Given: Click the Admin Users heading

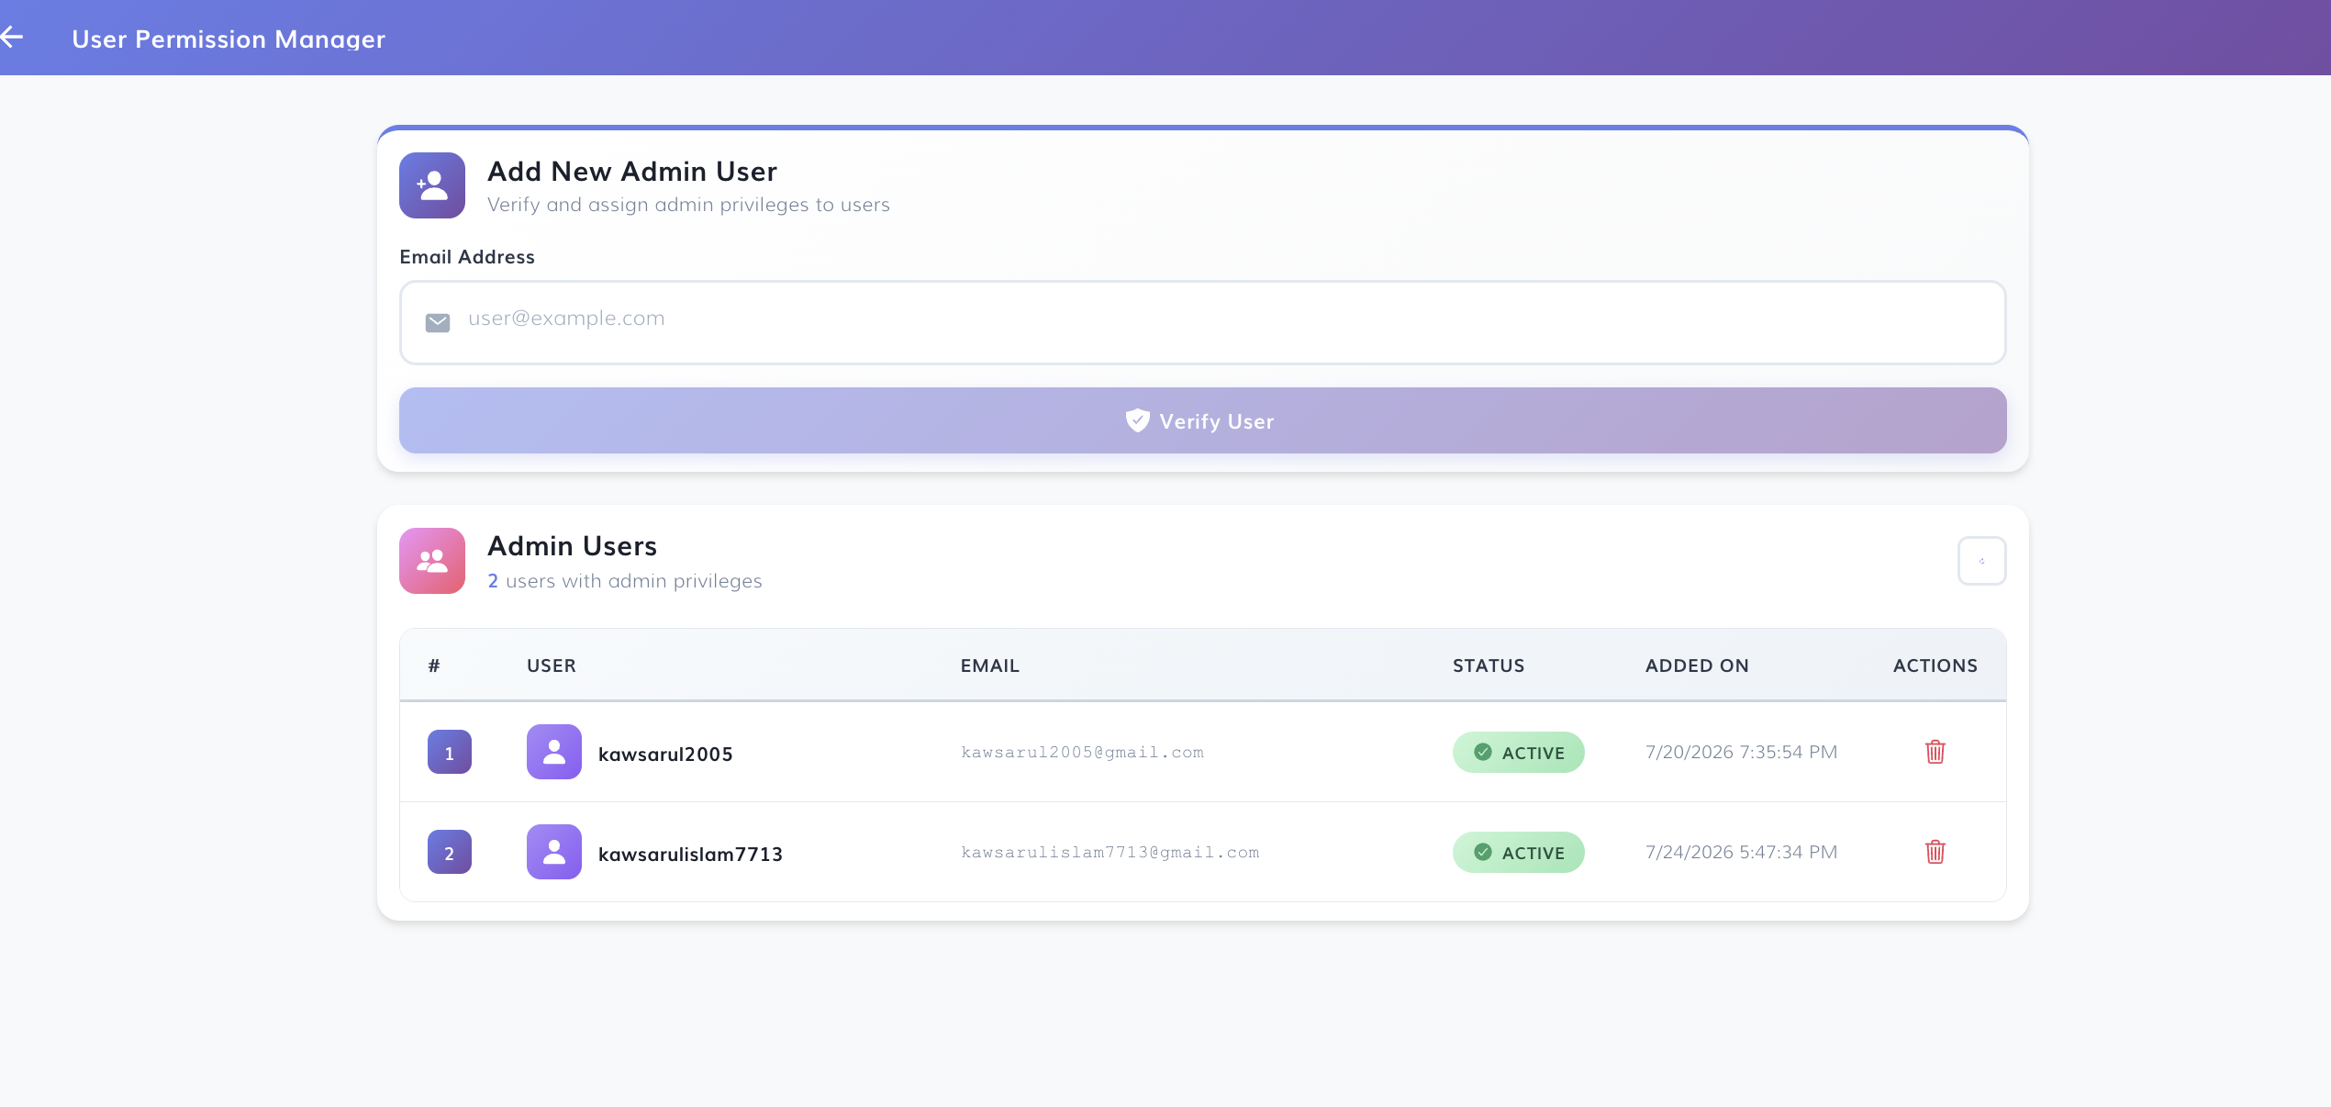Looking at the screenshot, I should click(572, 545).
